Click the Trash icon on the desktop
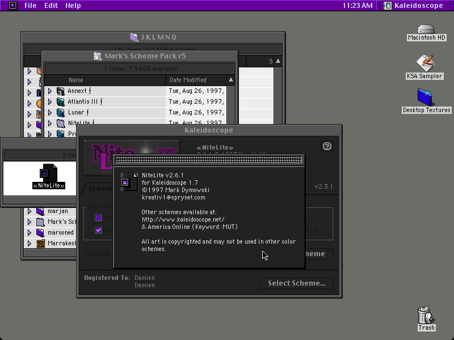 click(425, 315)
